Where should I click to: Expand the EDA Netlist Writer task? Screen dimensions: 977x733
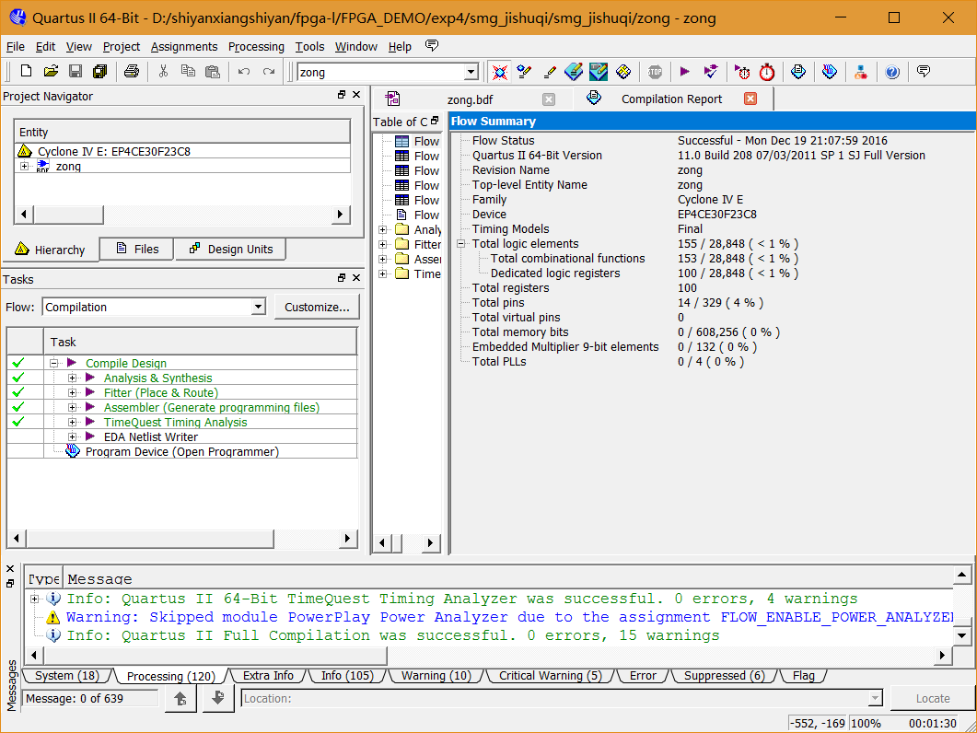pos(72,436)
